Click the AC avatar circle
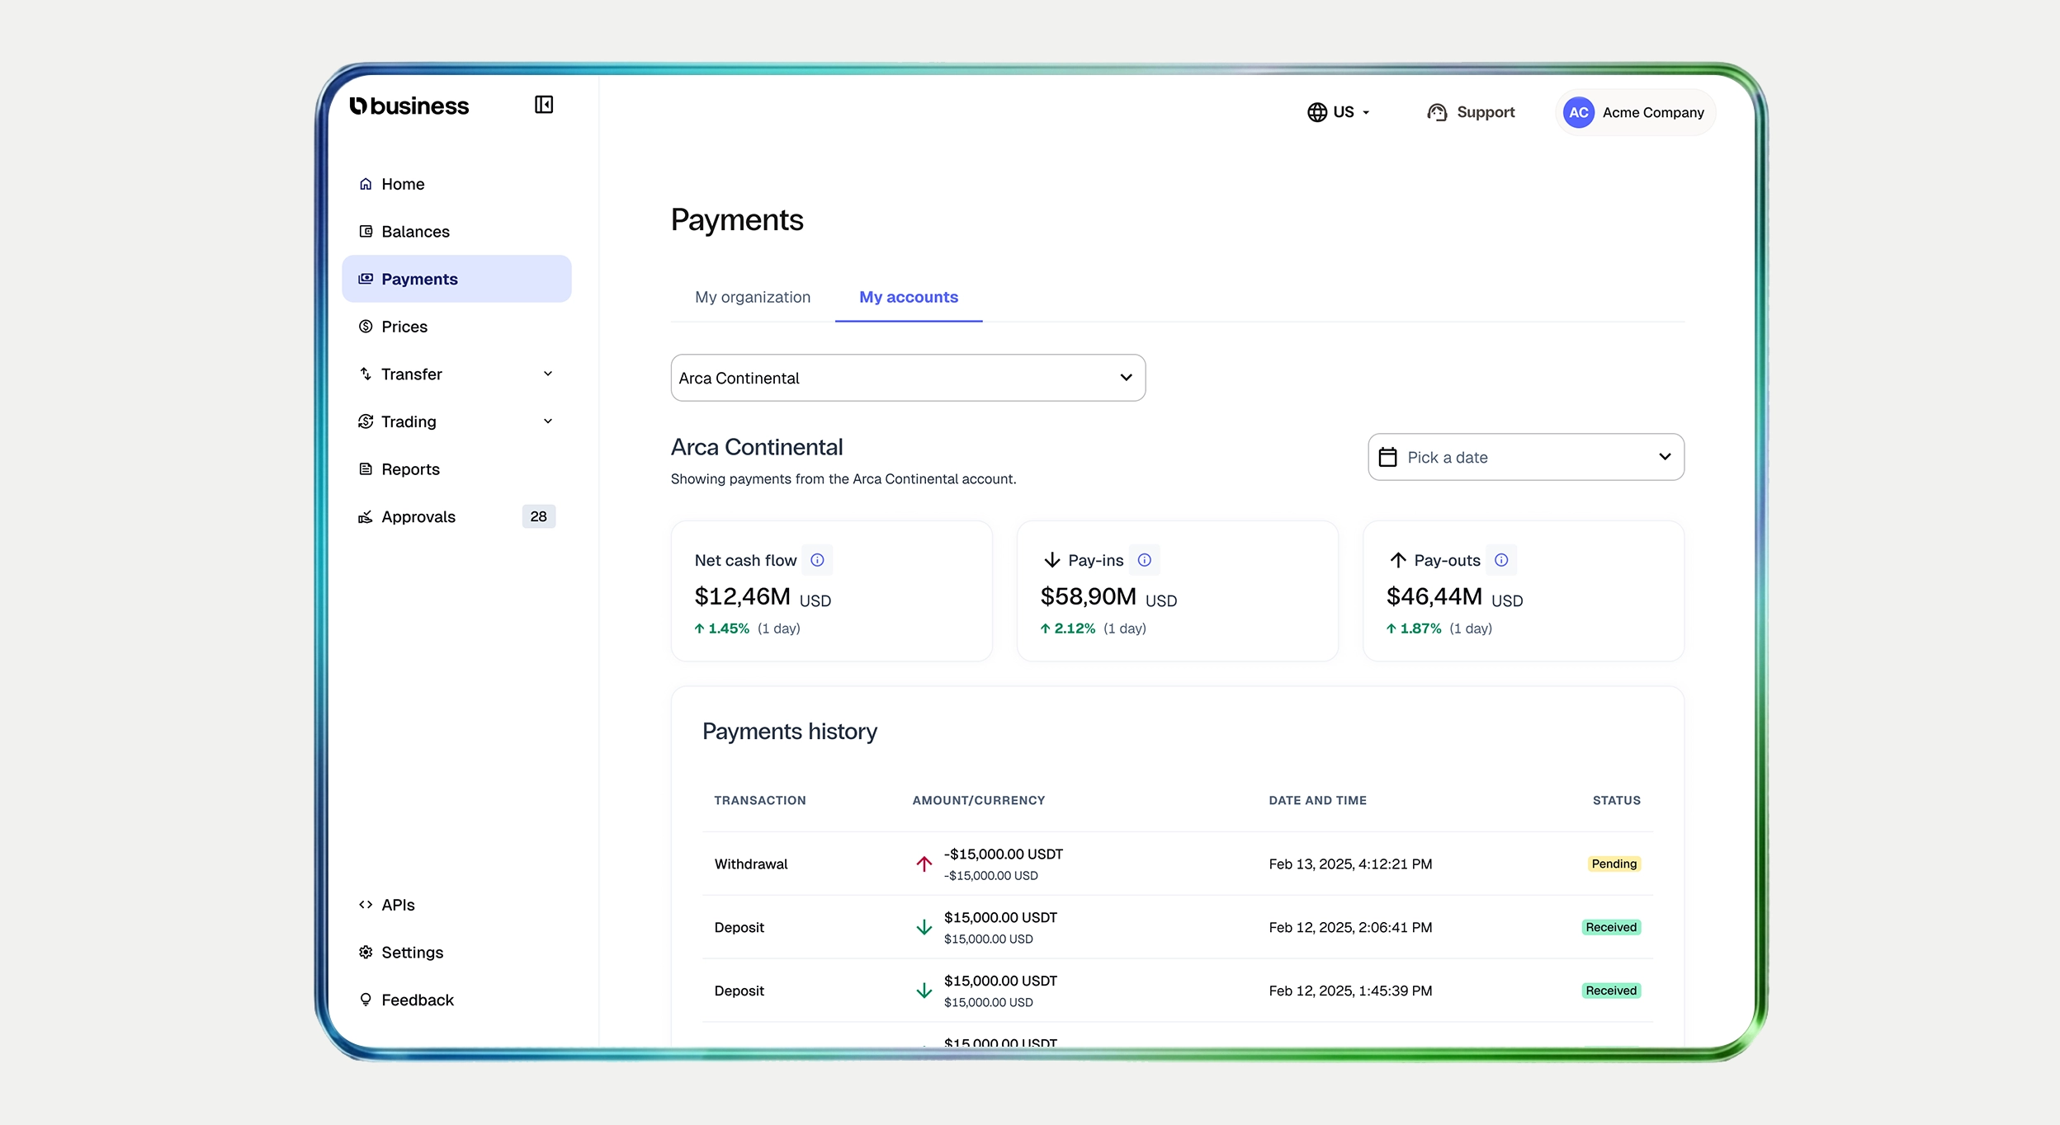 [1579, 112]
